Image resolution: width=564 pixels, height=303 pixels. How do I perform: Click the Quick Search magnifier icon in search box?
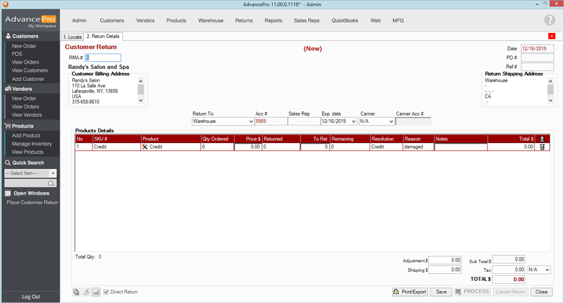[52, 183]
